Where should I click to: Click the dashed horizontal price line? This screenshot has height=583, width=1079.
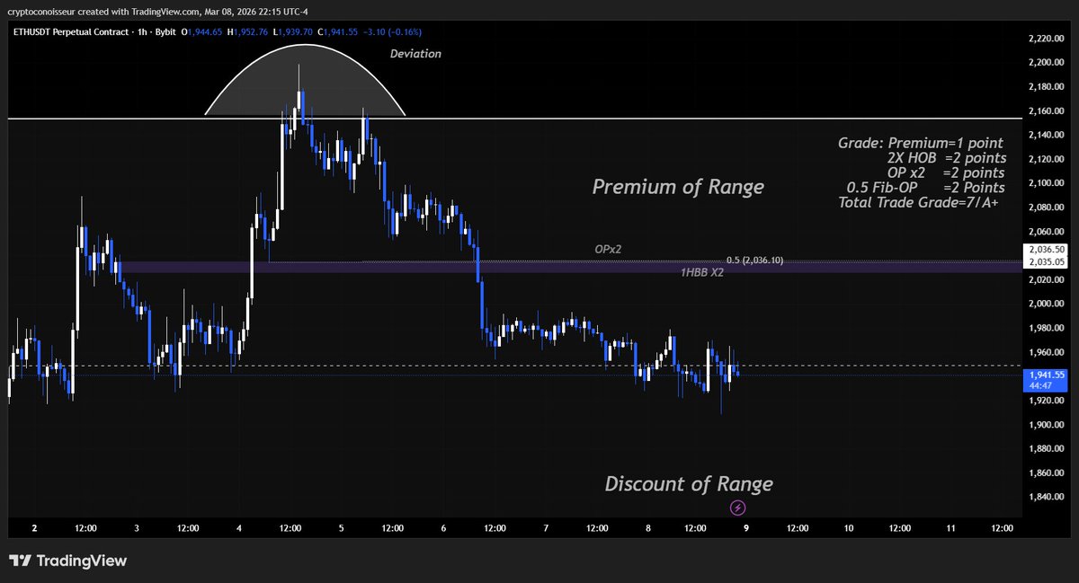click(515, 366)
